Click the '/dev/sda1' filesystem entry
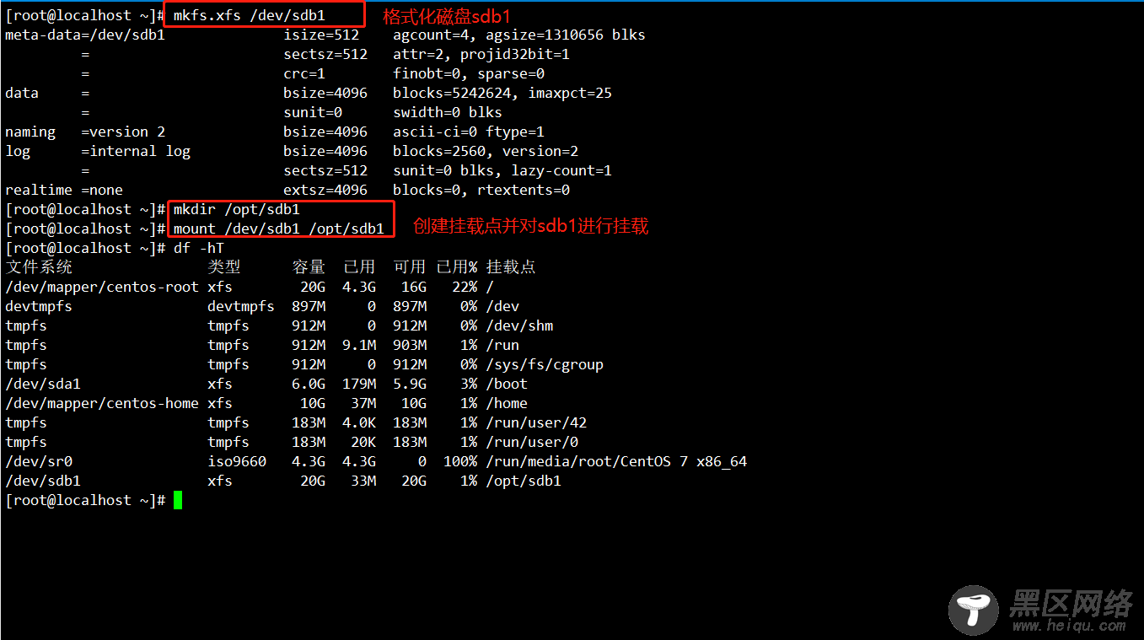The width and height of the screenshot is (1144, 640). click(x=43, y=384)
